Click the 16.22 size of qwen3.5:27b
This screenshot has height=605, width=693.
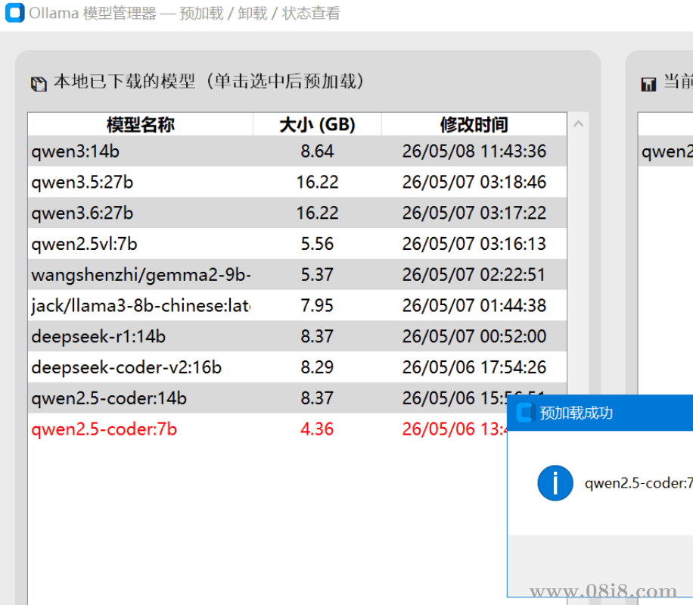coord(317,182)
